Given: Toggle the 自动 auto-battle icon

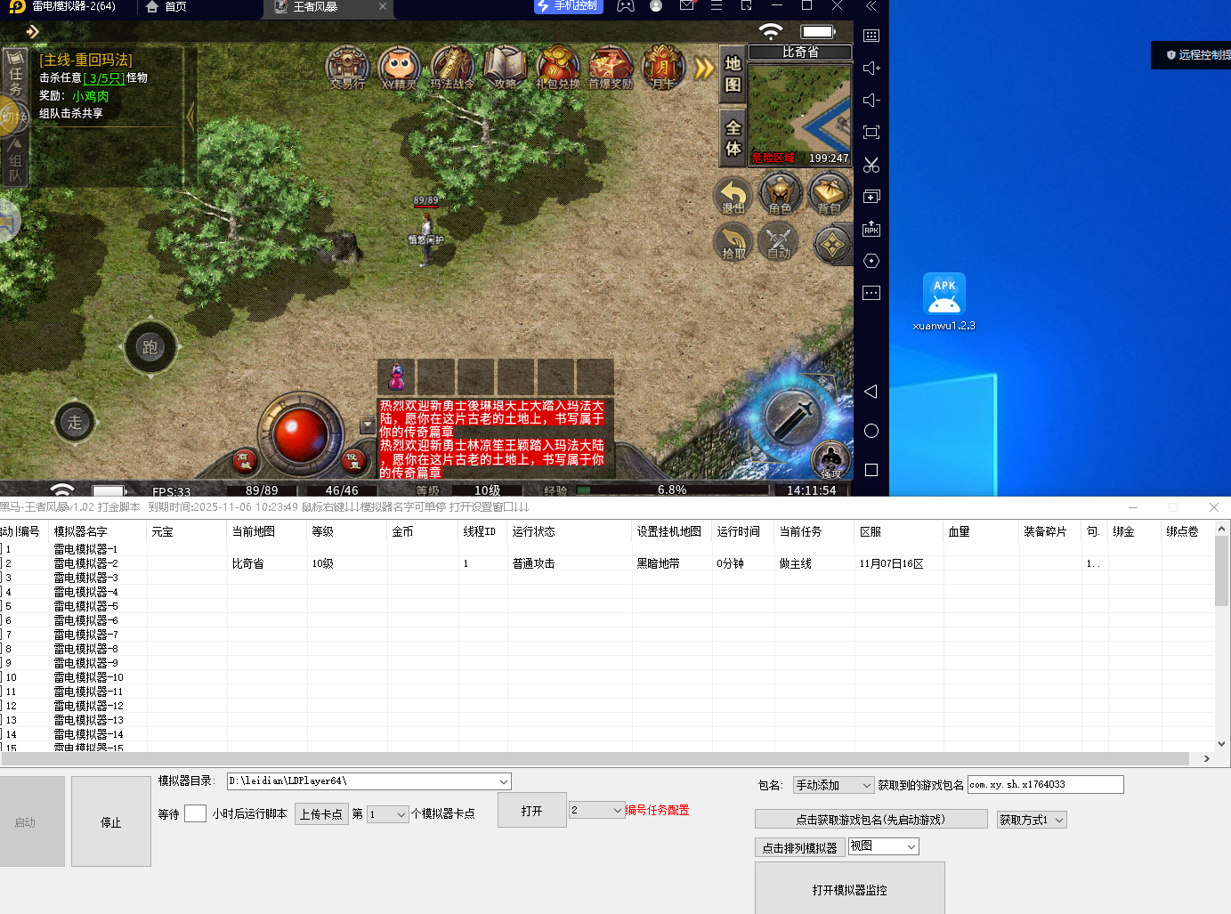Looking at the screenshot, I should [x=779, y=242].
